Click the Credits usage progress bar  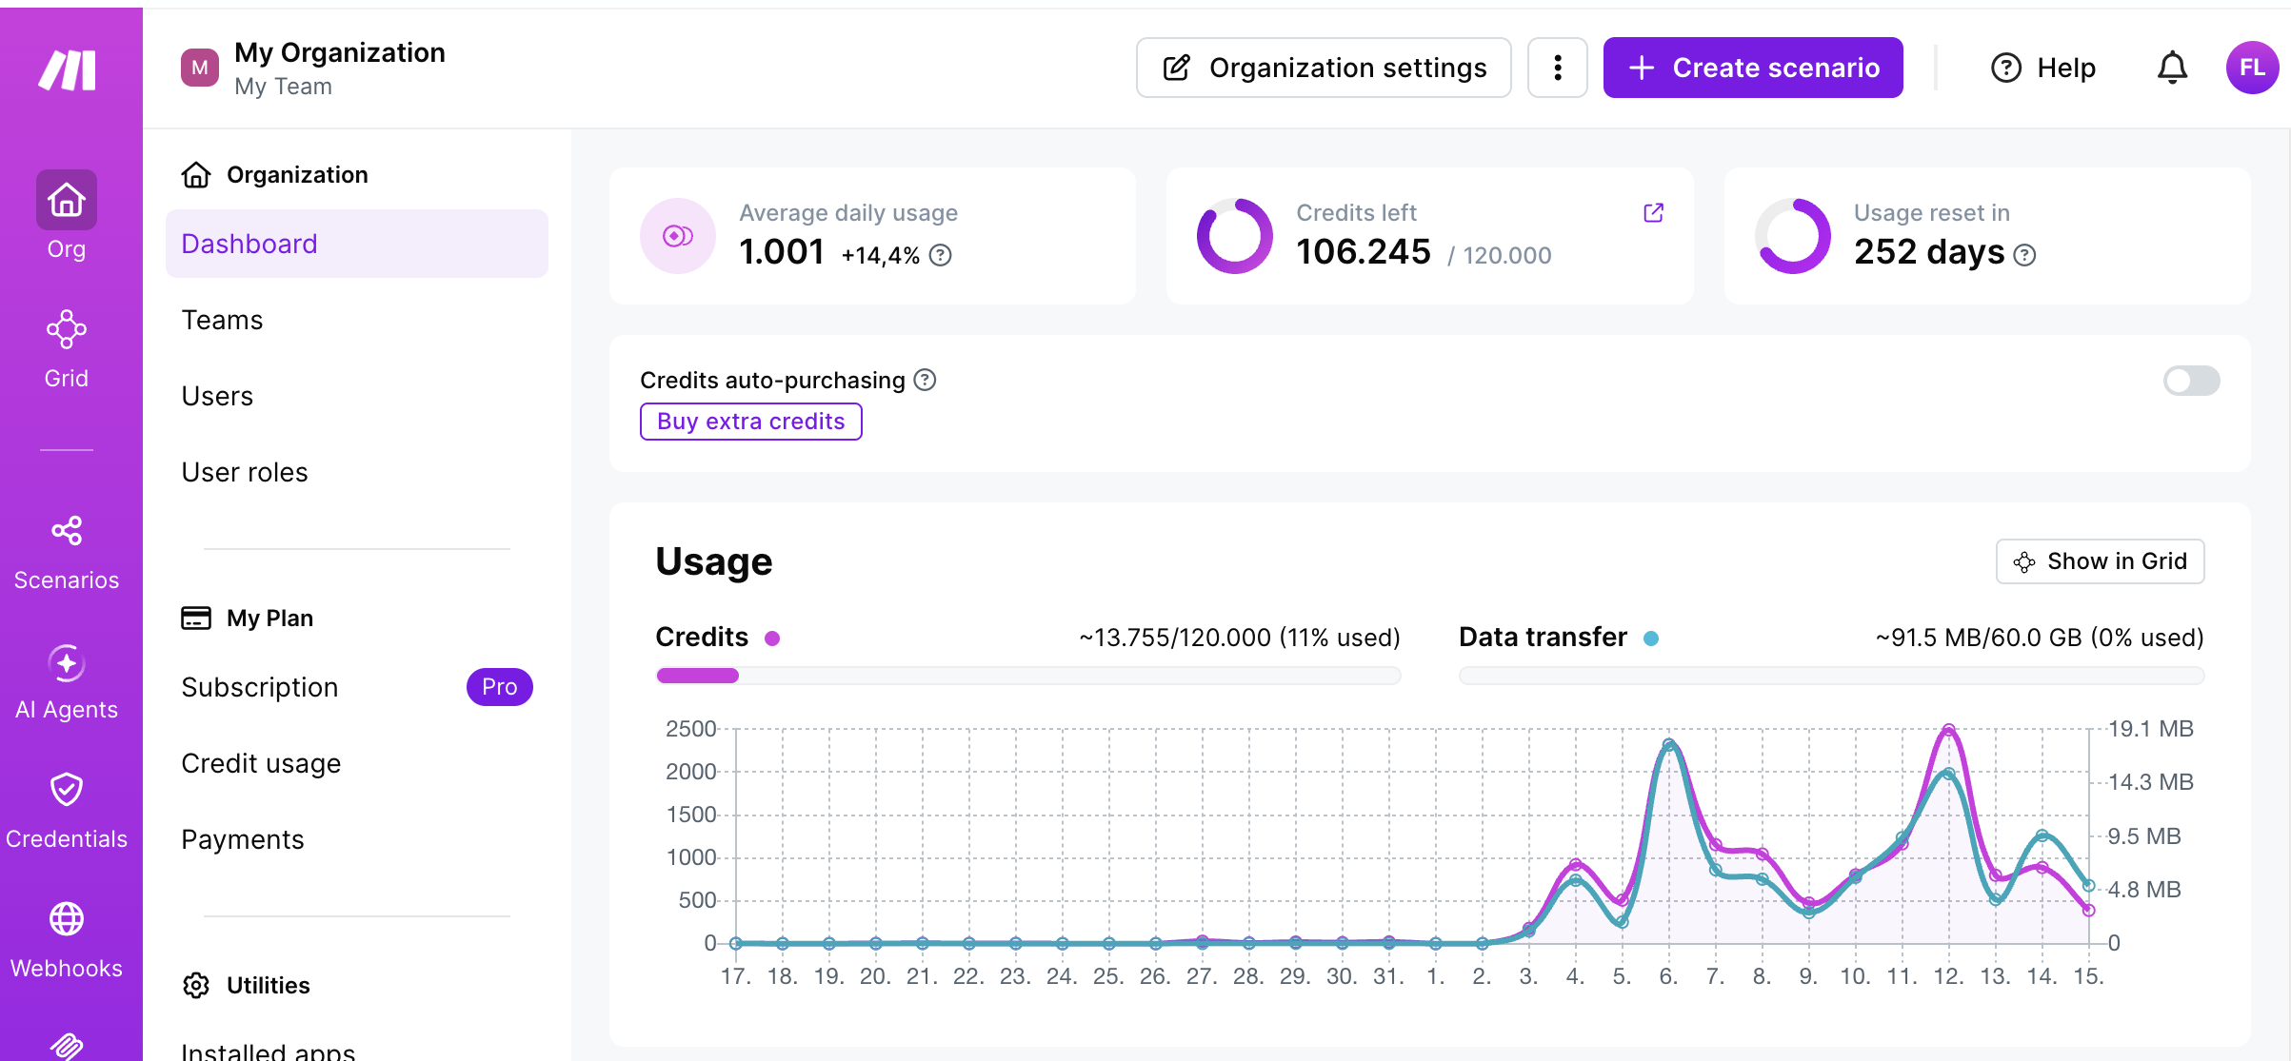(1028, 676)
